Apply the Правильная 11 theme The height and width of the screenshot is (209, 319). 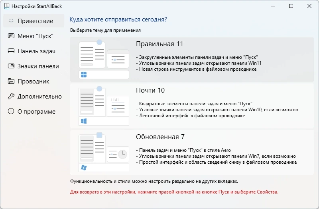[192, 59]
